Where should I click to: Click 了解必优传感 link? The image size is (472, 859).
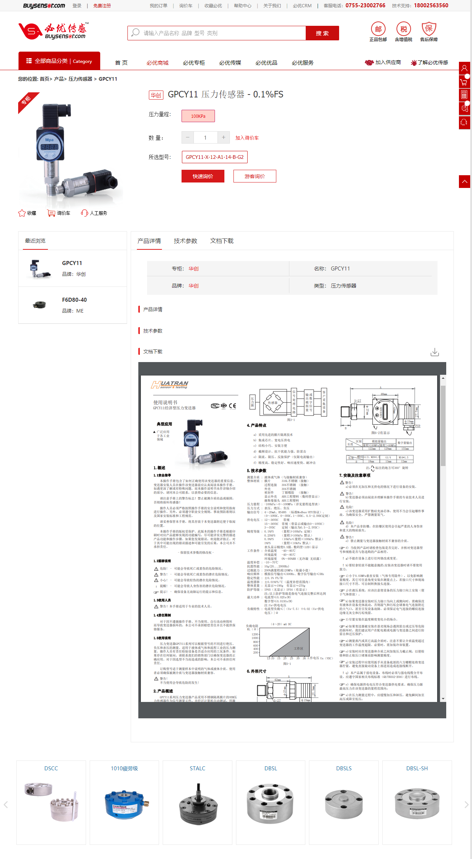pos(430,63)
